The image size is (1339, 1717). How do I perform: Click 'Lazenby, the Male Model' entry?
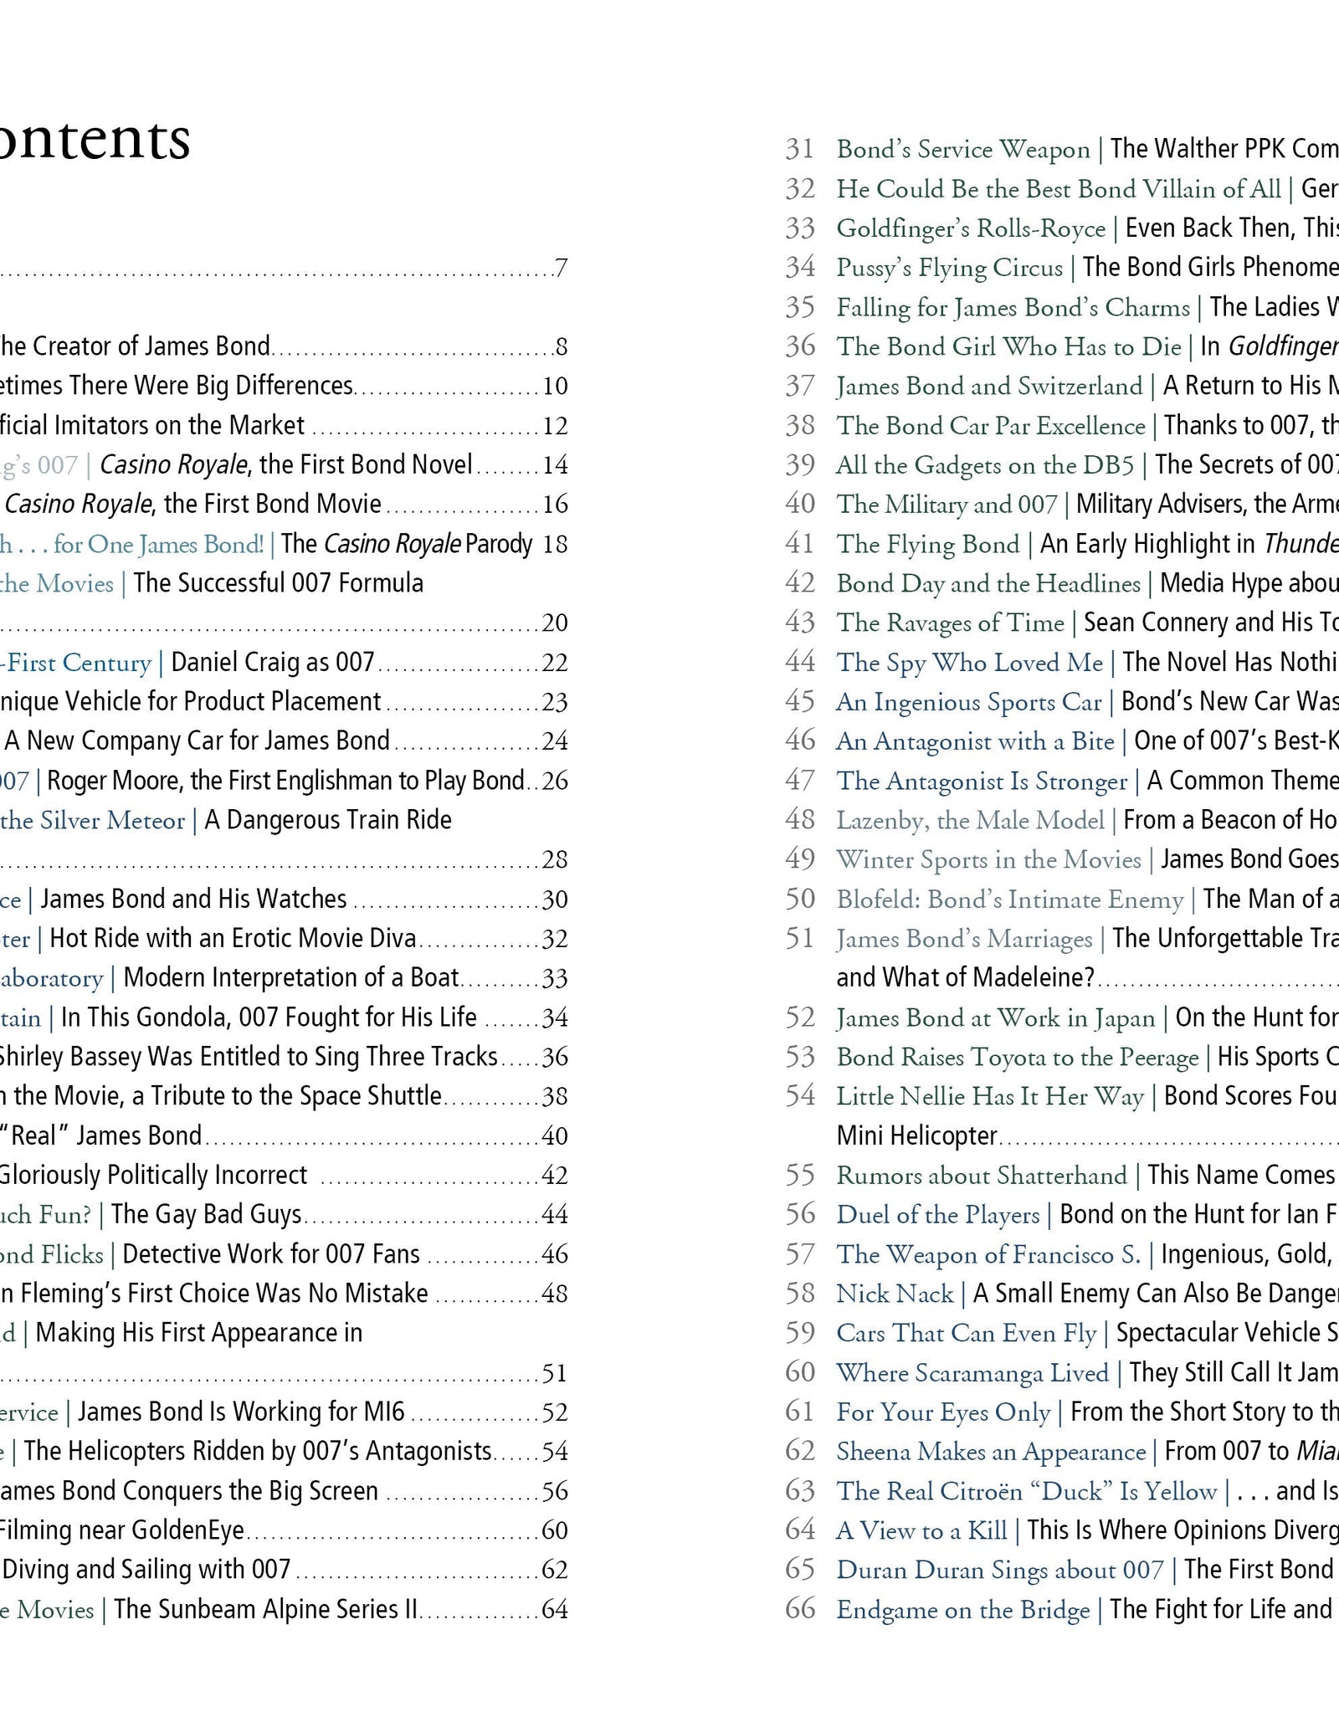point(970,821)
